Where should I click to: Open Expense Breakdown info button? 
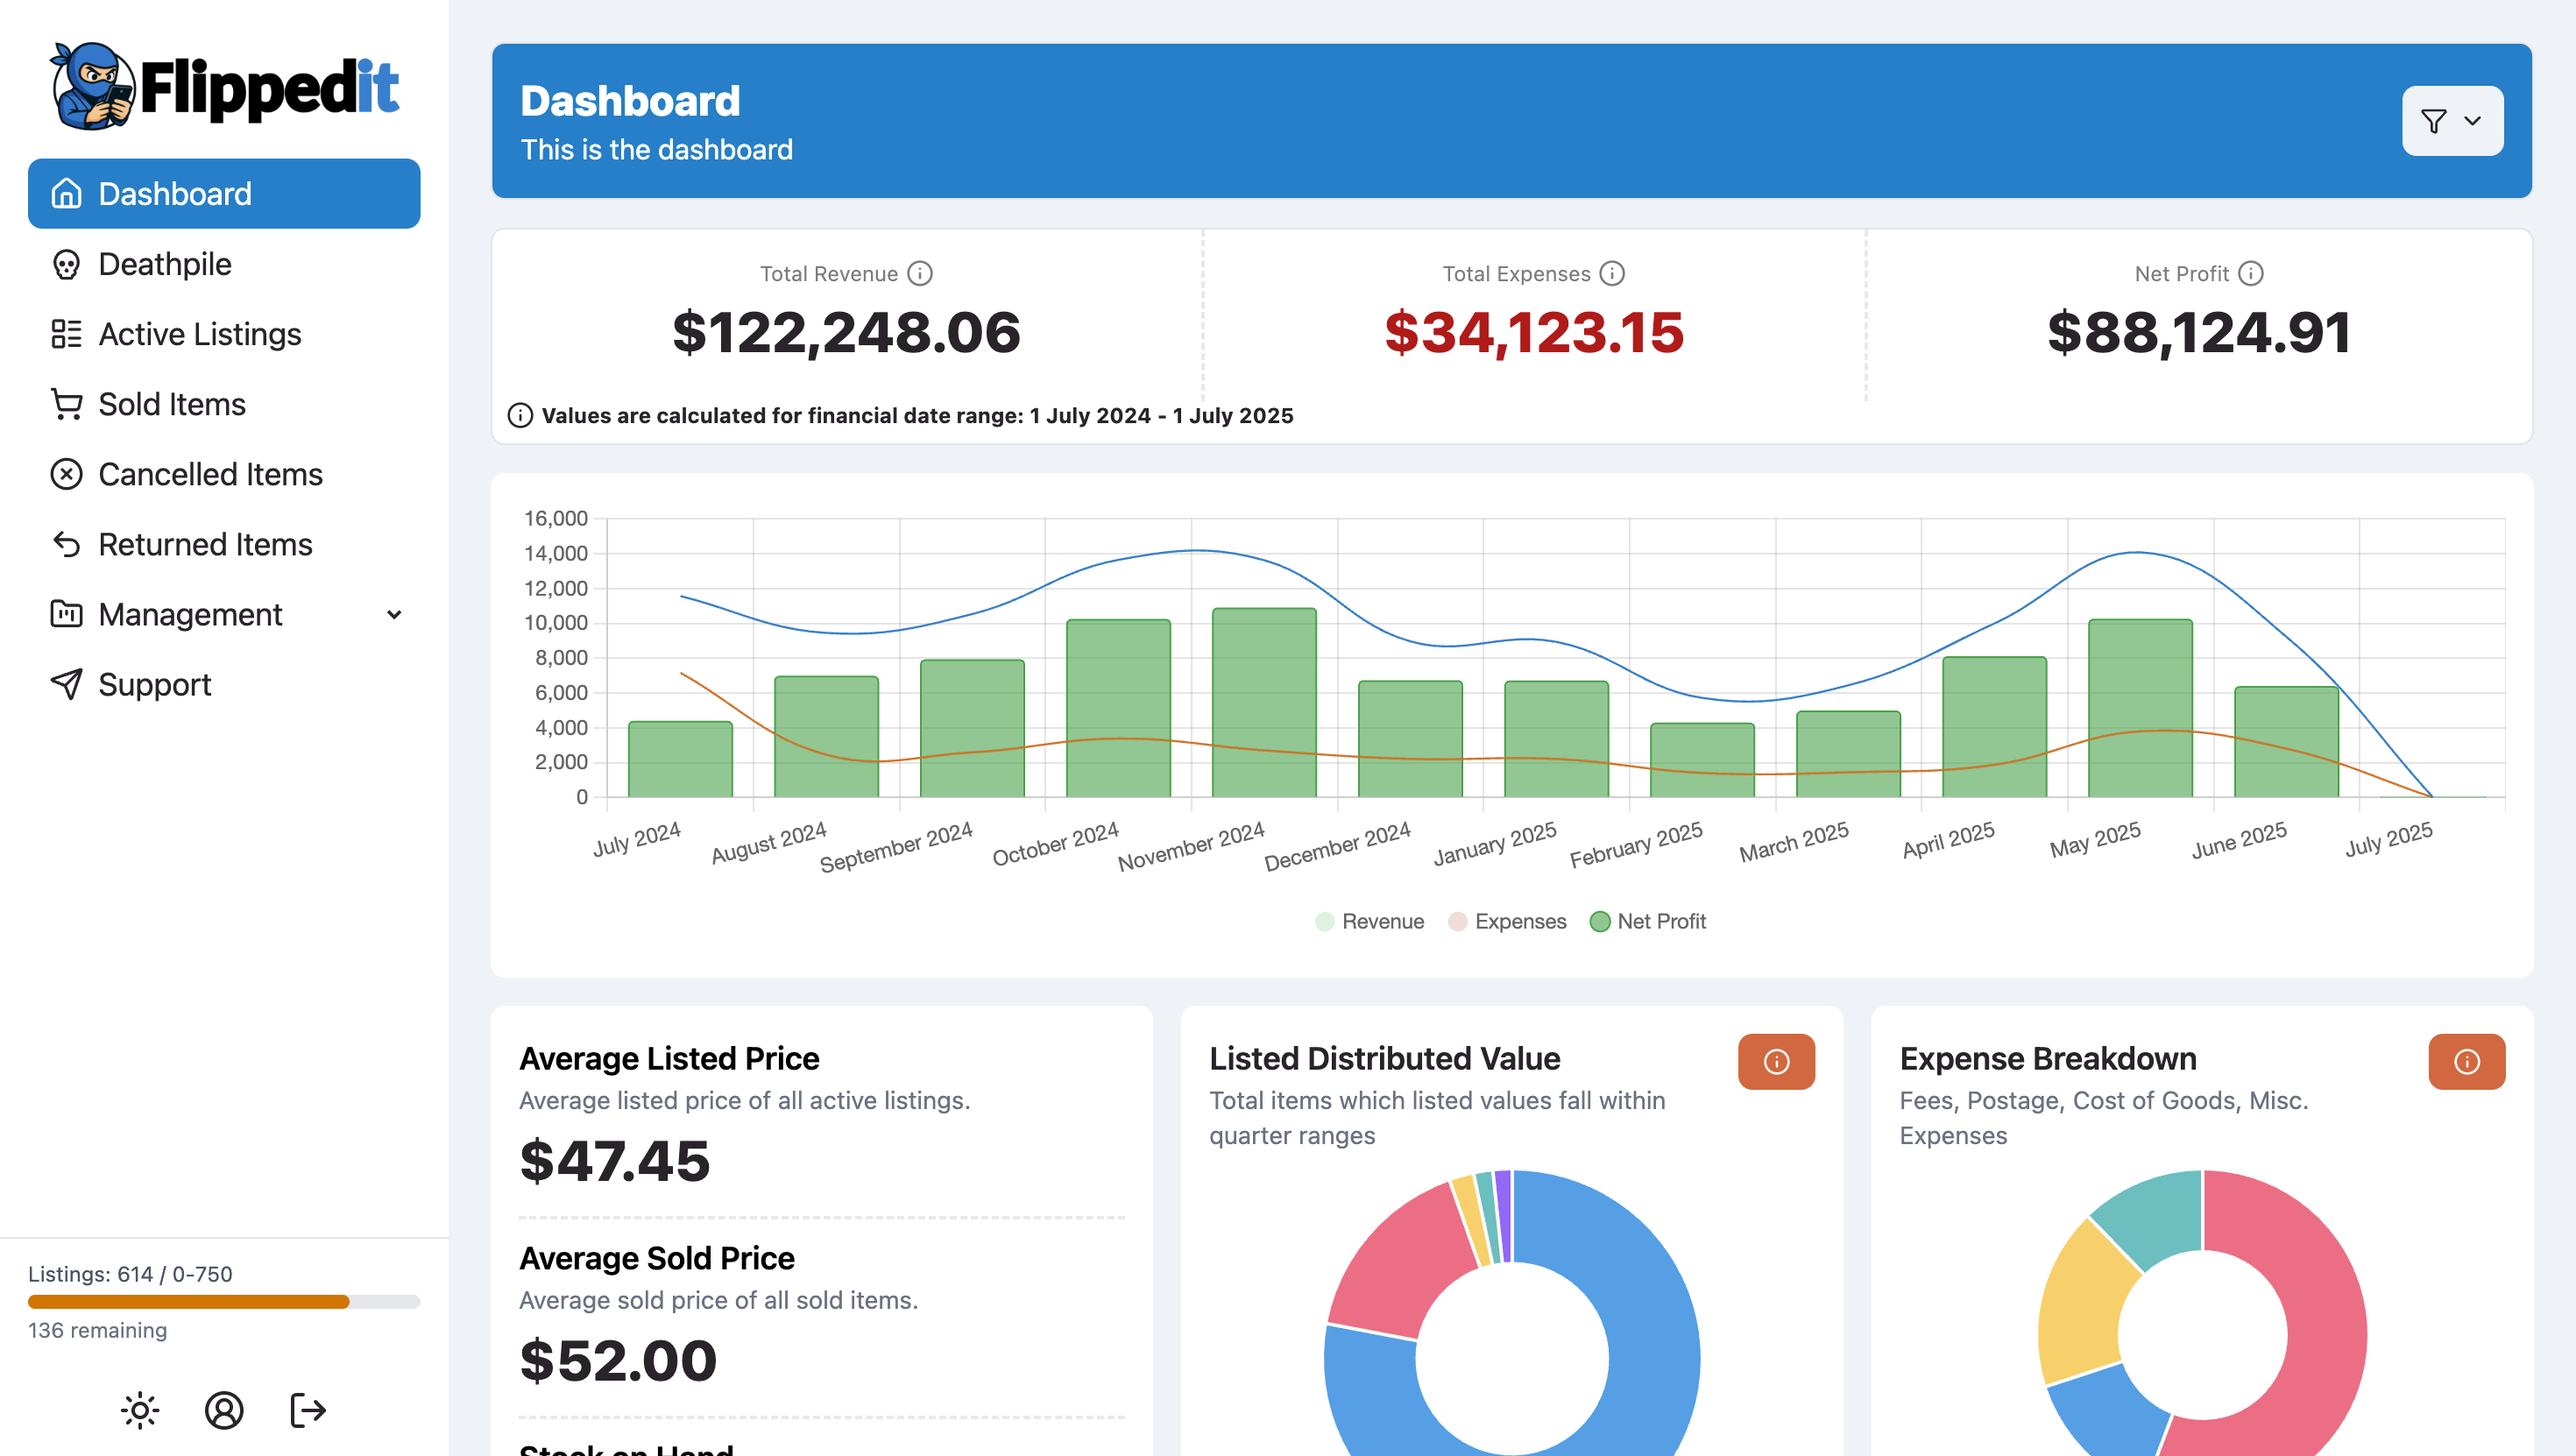pyautogui.click(x=2467, y=1061)
